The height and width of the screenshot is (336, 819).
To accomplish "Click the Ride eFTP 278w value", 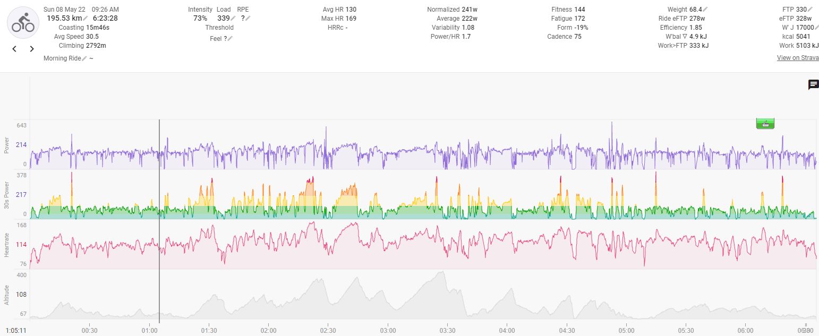I will click(697, 19).
